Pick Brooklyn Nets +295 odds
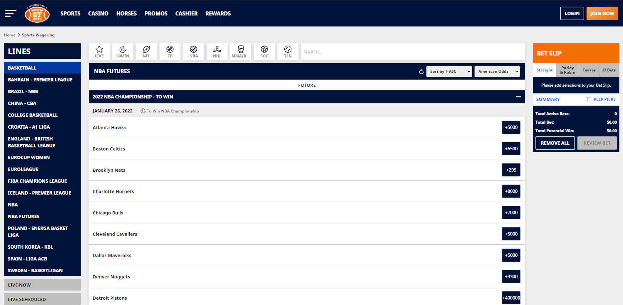This screenshot has height=305, width=623. coord(511,170)
